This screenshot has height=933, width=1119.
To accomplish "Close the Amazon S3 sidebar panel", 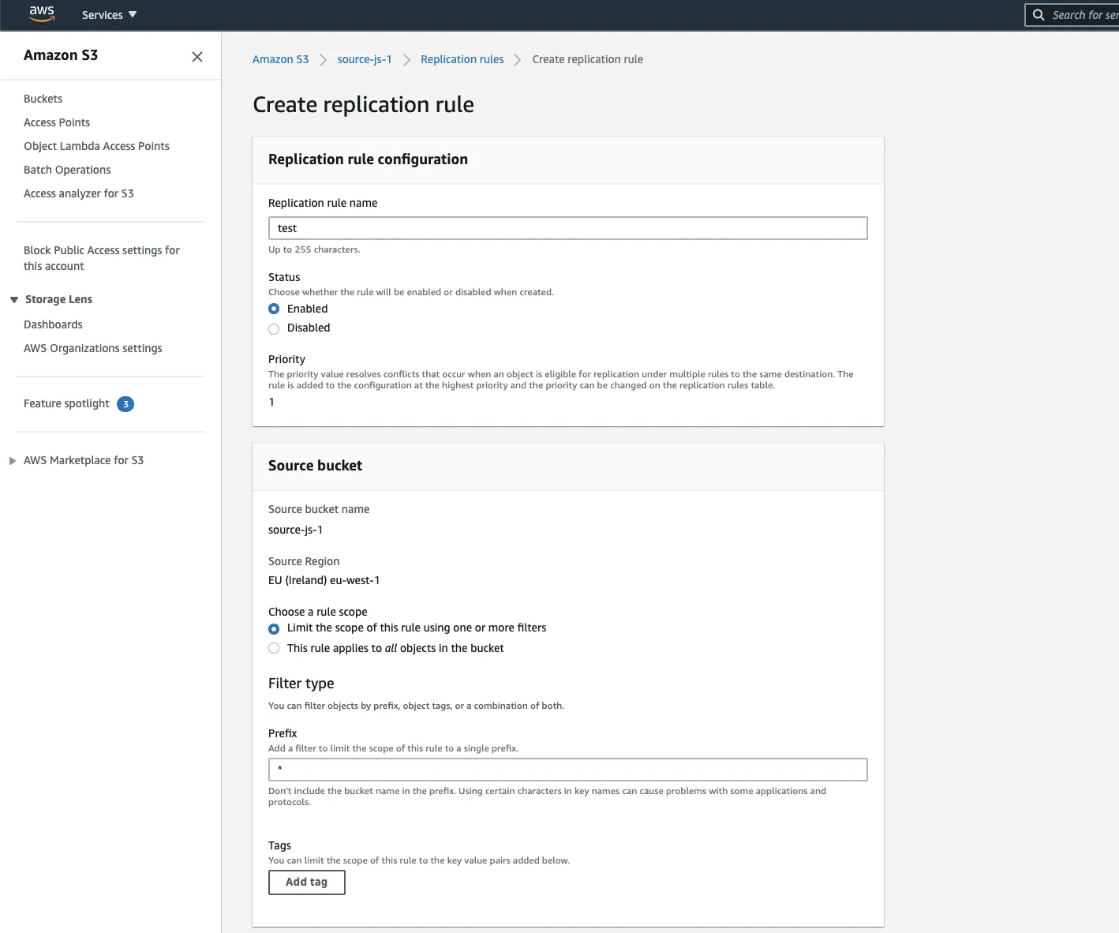I will click(197, 57).
